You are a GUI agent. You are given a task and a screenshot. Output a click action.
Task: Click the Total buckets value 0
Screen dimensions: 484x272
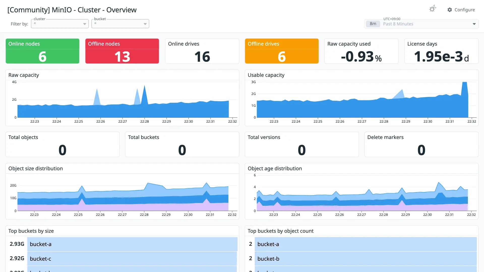click(x=182, y=150)
